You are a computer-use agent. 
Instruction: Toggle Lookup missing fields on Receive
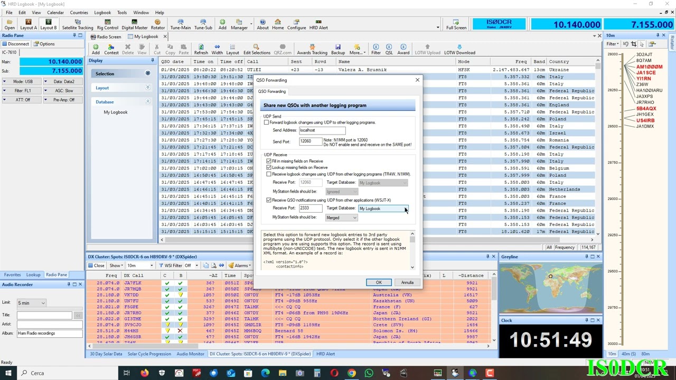pyautogui.click(x=269, y=167)
